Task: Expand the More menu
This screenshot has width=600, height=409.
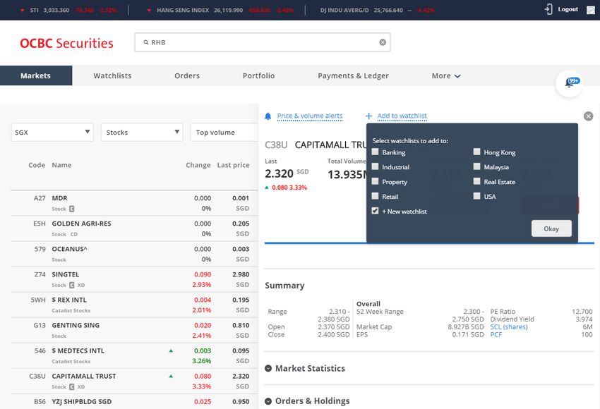Action: 446,75
